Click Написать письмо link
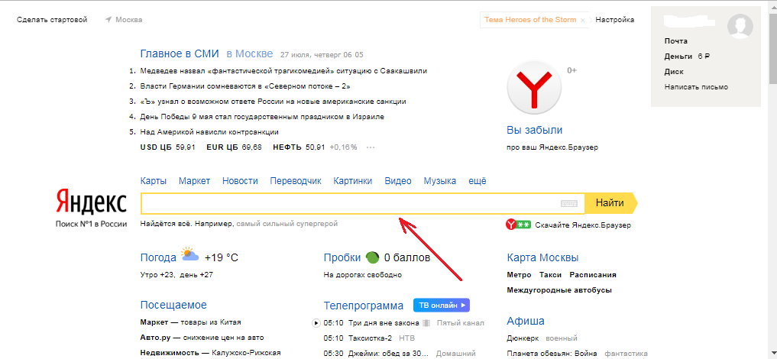Screen dimensions: 777x359 coord(696,87)
